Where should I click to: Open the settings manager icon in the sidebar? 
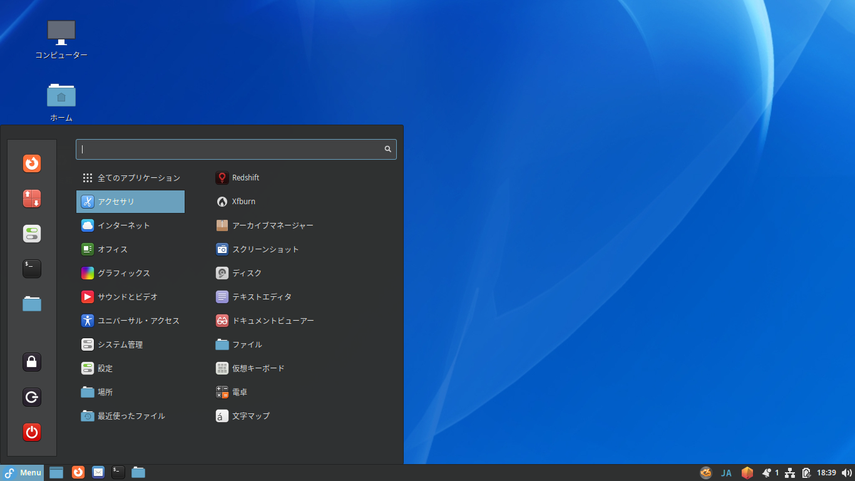(31, 234)
